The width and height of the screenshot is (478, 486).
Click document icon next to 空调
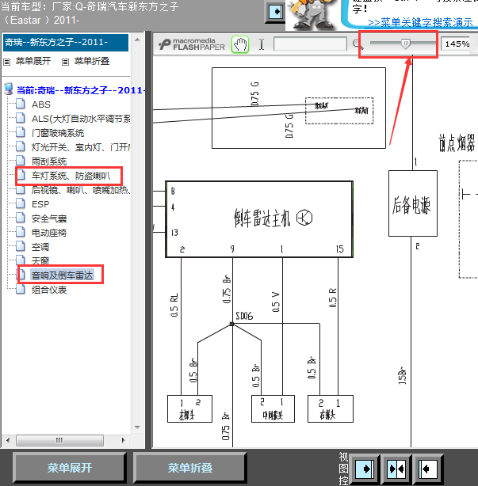coord(21,246)
